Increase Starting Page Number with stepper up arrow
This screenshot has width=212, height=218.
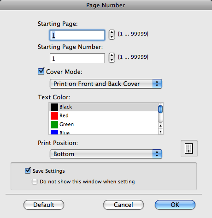pos(112,55)
